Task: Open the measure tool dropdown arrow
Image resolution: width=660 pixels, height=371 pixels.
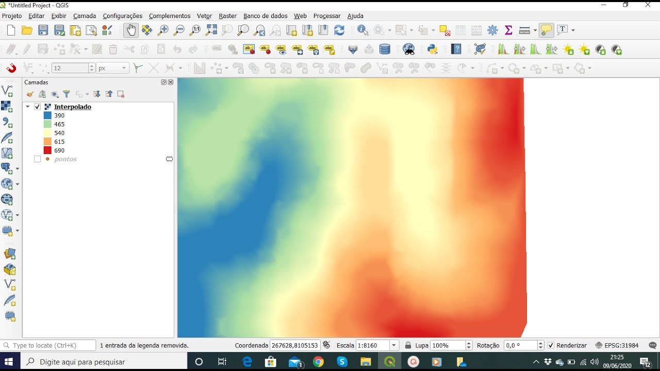Action: click(535, 30)
